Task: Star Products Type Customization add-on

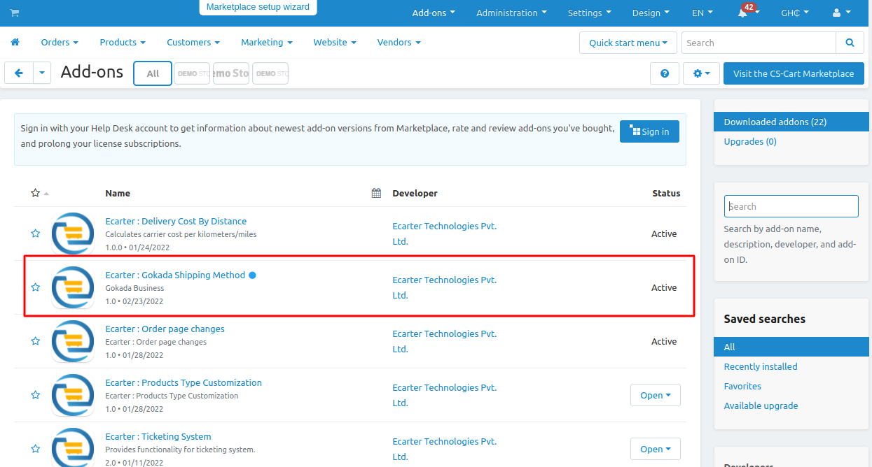Action: pos(35,395)
